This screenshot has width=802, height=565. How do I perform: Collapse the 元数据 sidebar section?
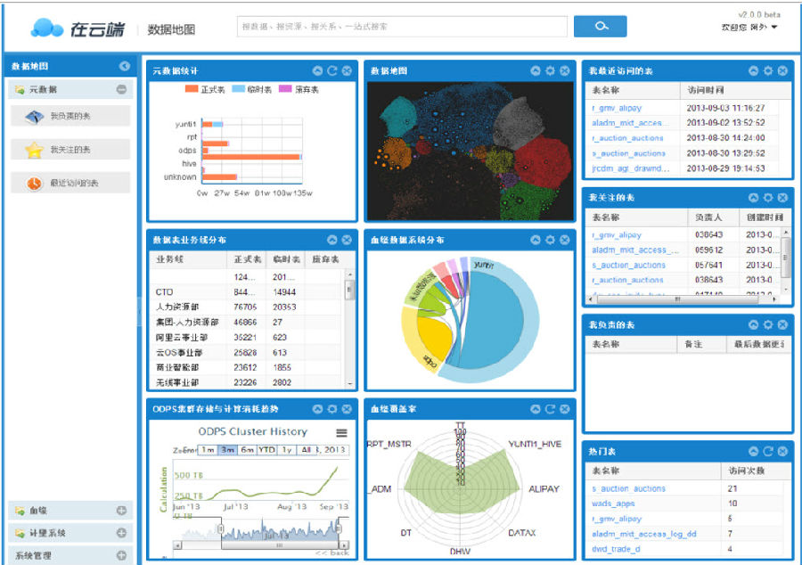pyautogui.click(x=121, y=89)
